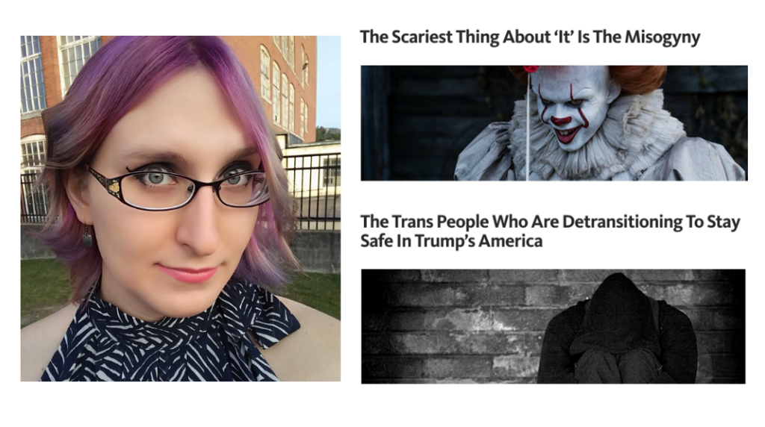The image size is (765, 427).
Task: Click the red balloon above the clown
Action: point(530,69)
